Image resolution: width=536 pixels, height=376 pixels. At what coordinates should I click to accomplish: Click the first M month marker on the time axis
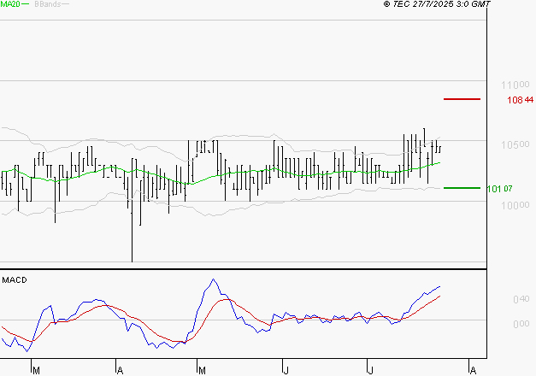(36, 370)
